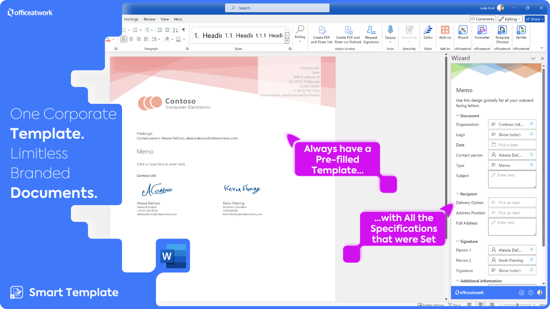Image resolution: width=550 pixels, height=309 pixels.
Task: Switch to the View tab
Action: click(165, 19)
